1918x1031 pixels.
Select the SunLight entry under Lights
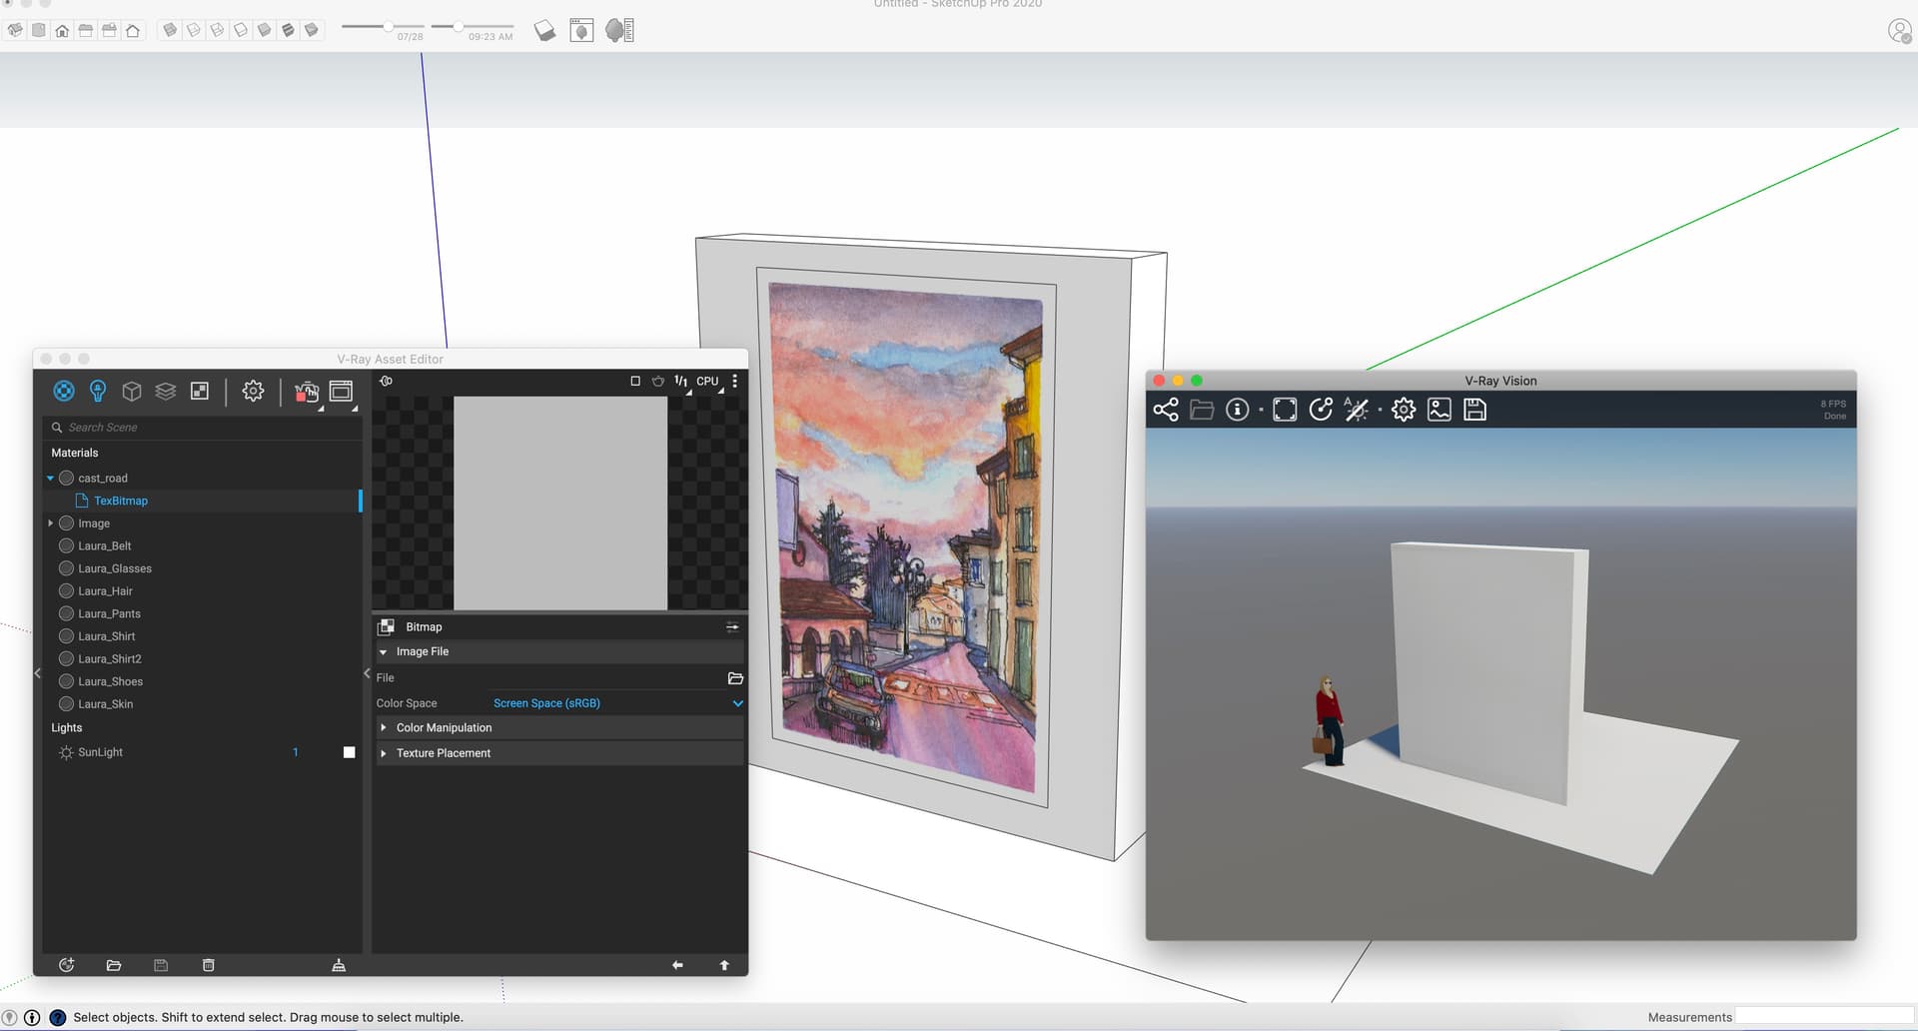click(100, 752)
